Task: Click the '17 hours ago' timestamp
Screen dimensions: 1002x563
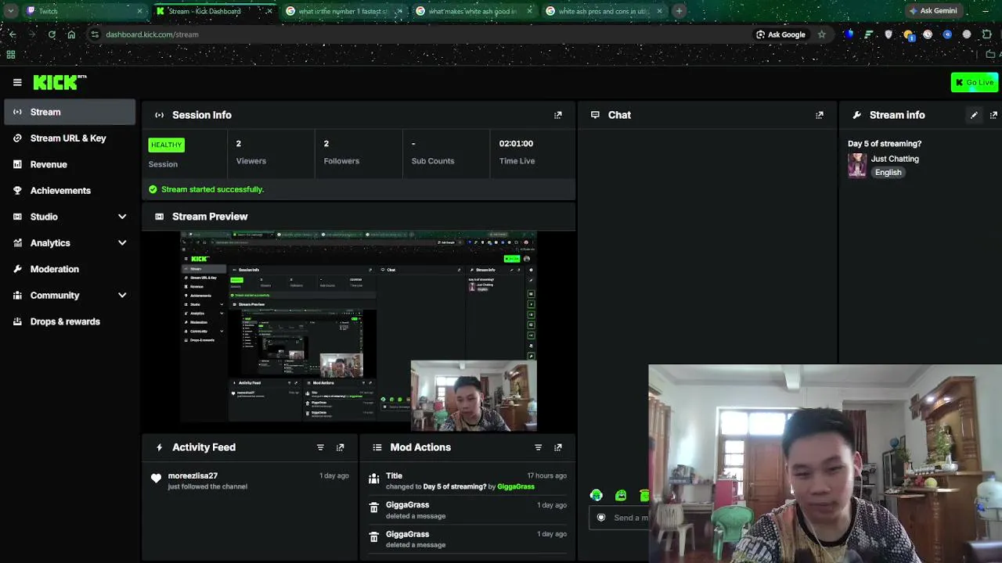Action: click(x=546, y=475)
